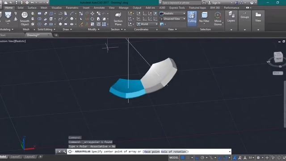Click the Smooth Object mesh button
The image size is (286, 161).
pyautogui.click(x=25, y=19)
